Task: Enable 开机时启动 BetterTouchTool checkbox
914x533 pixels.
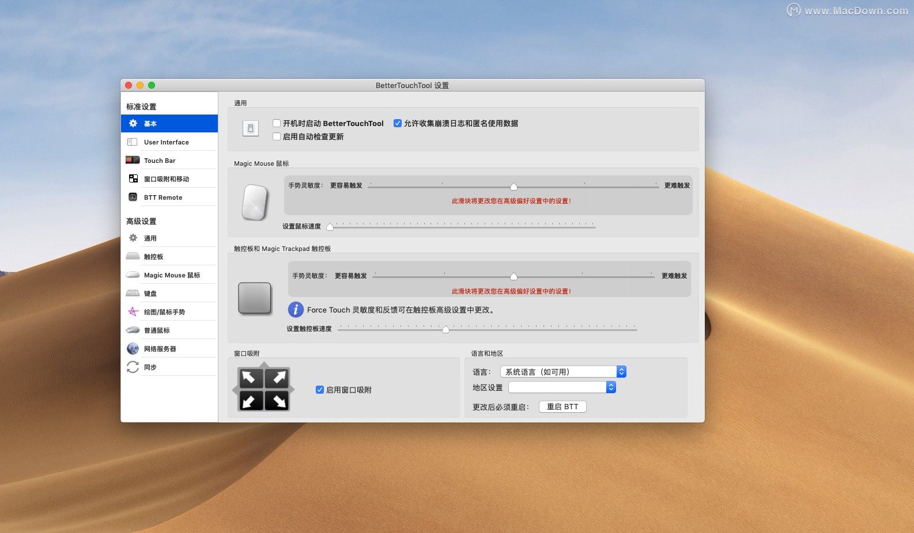Action: [x=277, y=123]
